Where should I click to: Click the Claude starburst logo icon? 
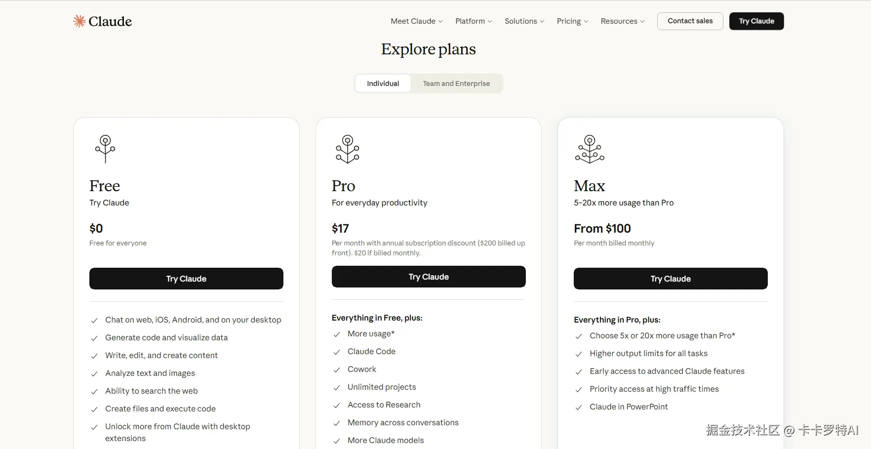tap(79, 21)
